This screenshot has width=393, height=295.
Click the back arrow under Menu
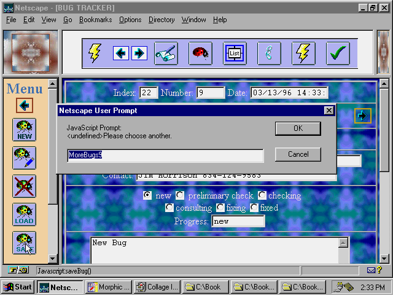25,105
